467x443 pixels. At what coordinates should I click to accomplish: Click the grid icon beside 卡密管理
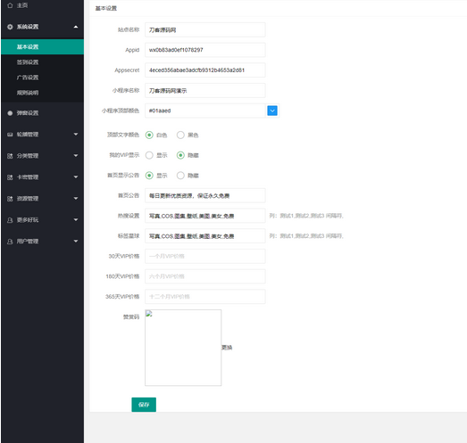[10, 177]
